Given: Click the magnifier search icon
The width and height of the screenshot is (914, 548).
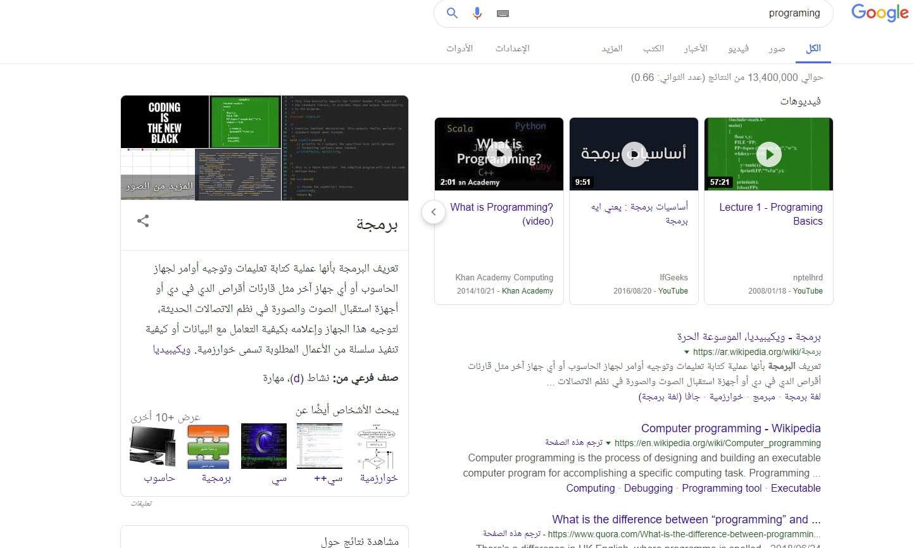Looking at the screenshot, I should click(452, 13).
